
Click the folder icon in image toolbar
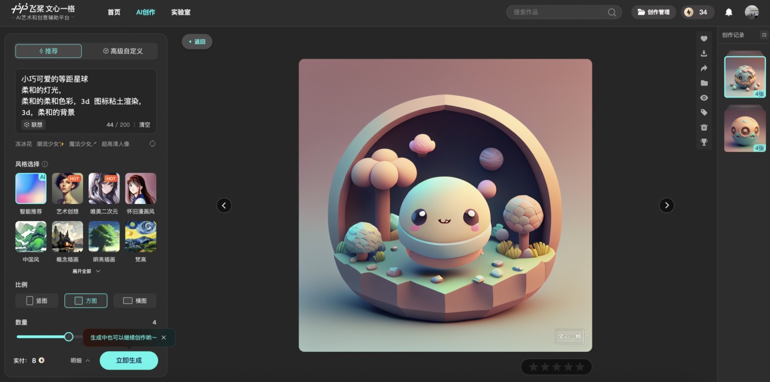click(x=704, y=83)
